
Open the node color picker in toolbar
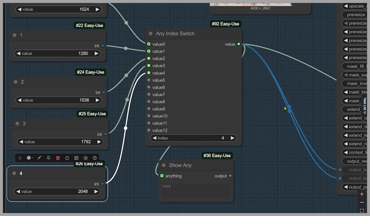coord(30,158)
